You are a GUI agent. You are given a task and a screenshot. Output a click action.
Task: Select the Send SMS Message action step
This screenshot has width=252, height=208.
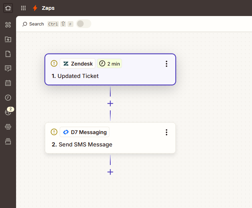click(x=110, y=138)
